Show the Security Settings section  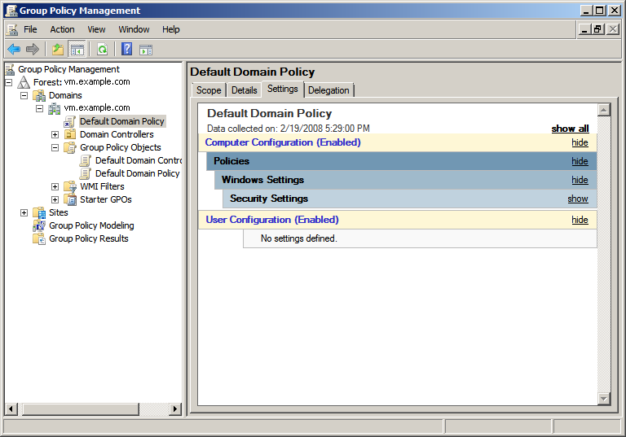[x=578, y=199]
